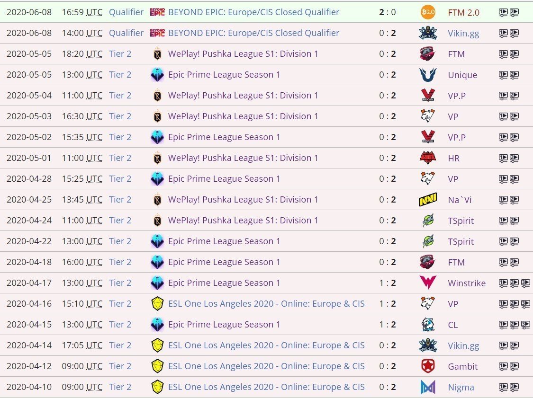Click the CL team name link

pyautogui.click(x=453, y=325)
